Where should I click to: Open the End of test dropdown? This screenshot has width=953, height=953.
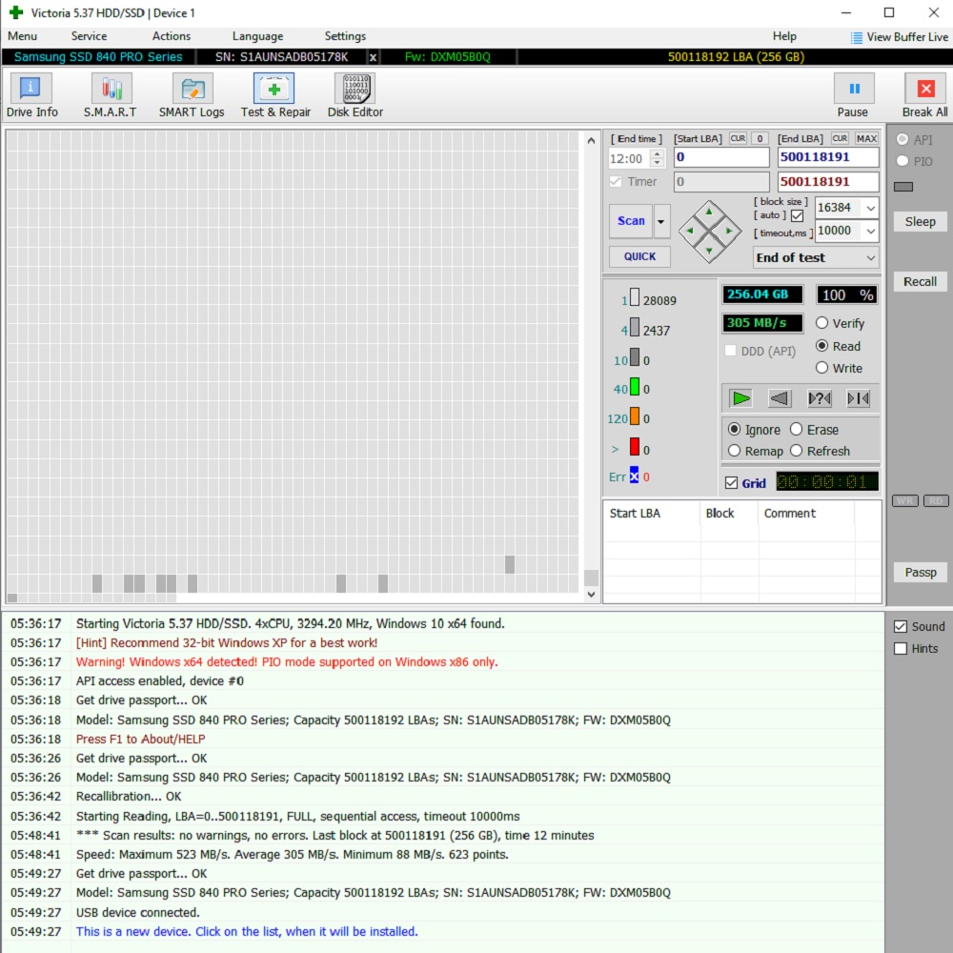(x=816, y=257)
